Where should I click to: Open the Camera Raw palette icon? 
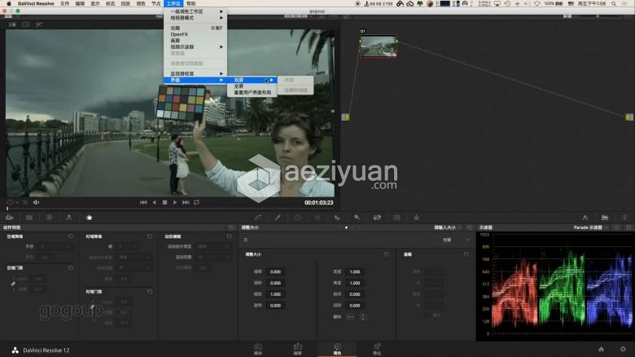[8, 218]
